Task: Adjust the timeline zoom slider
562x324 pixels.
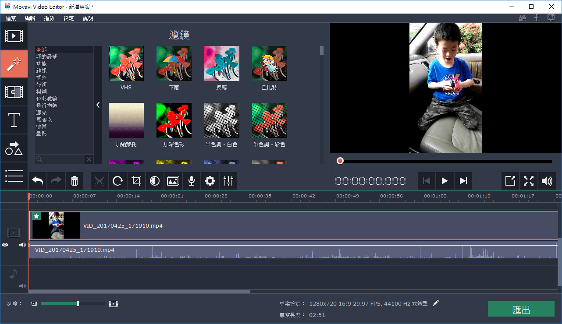Action: pyautogui.click(x=78, y=303)
